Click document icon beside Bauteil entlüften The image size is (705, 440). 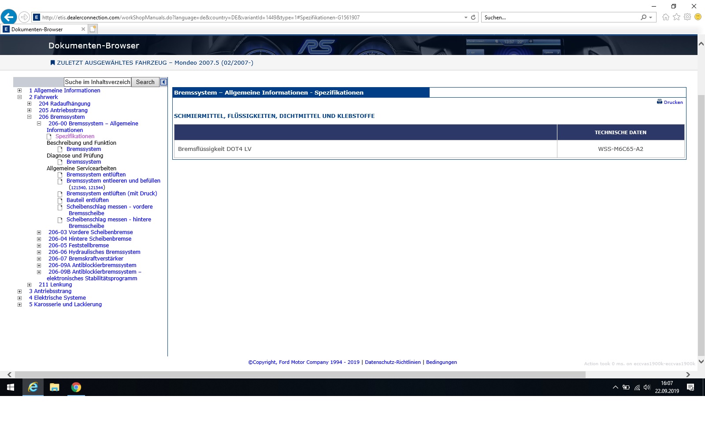(60, 200)
